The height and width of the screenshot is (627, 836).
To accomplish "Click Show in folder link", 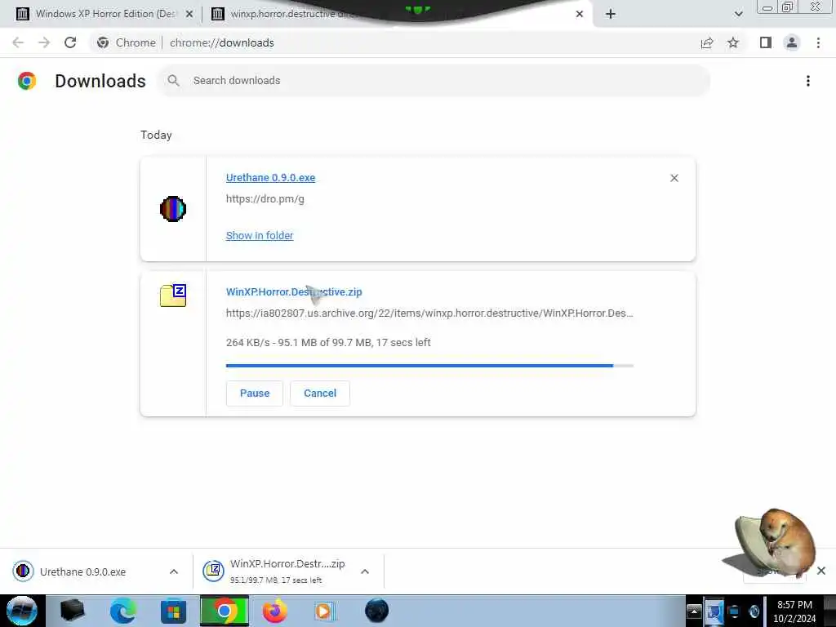I will 259,235.
